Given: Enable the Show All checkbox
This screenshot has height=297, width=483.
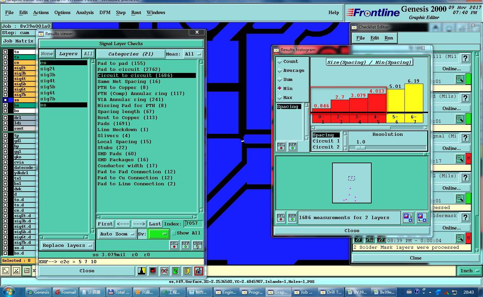Looking at the screenshot, I should point(173,233).
